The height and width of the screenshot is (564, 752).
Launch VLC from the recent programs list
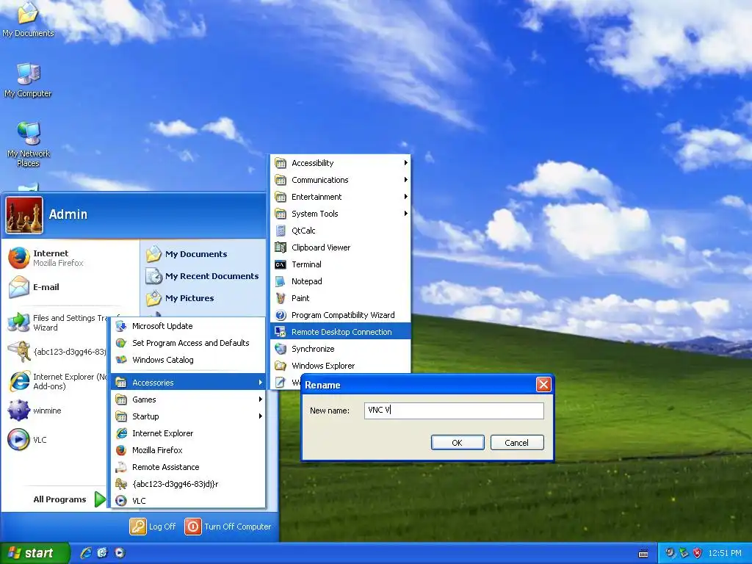[x=27, y=439]
